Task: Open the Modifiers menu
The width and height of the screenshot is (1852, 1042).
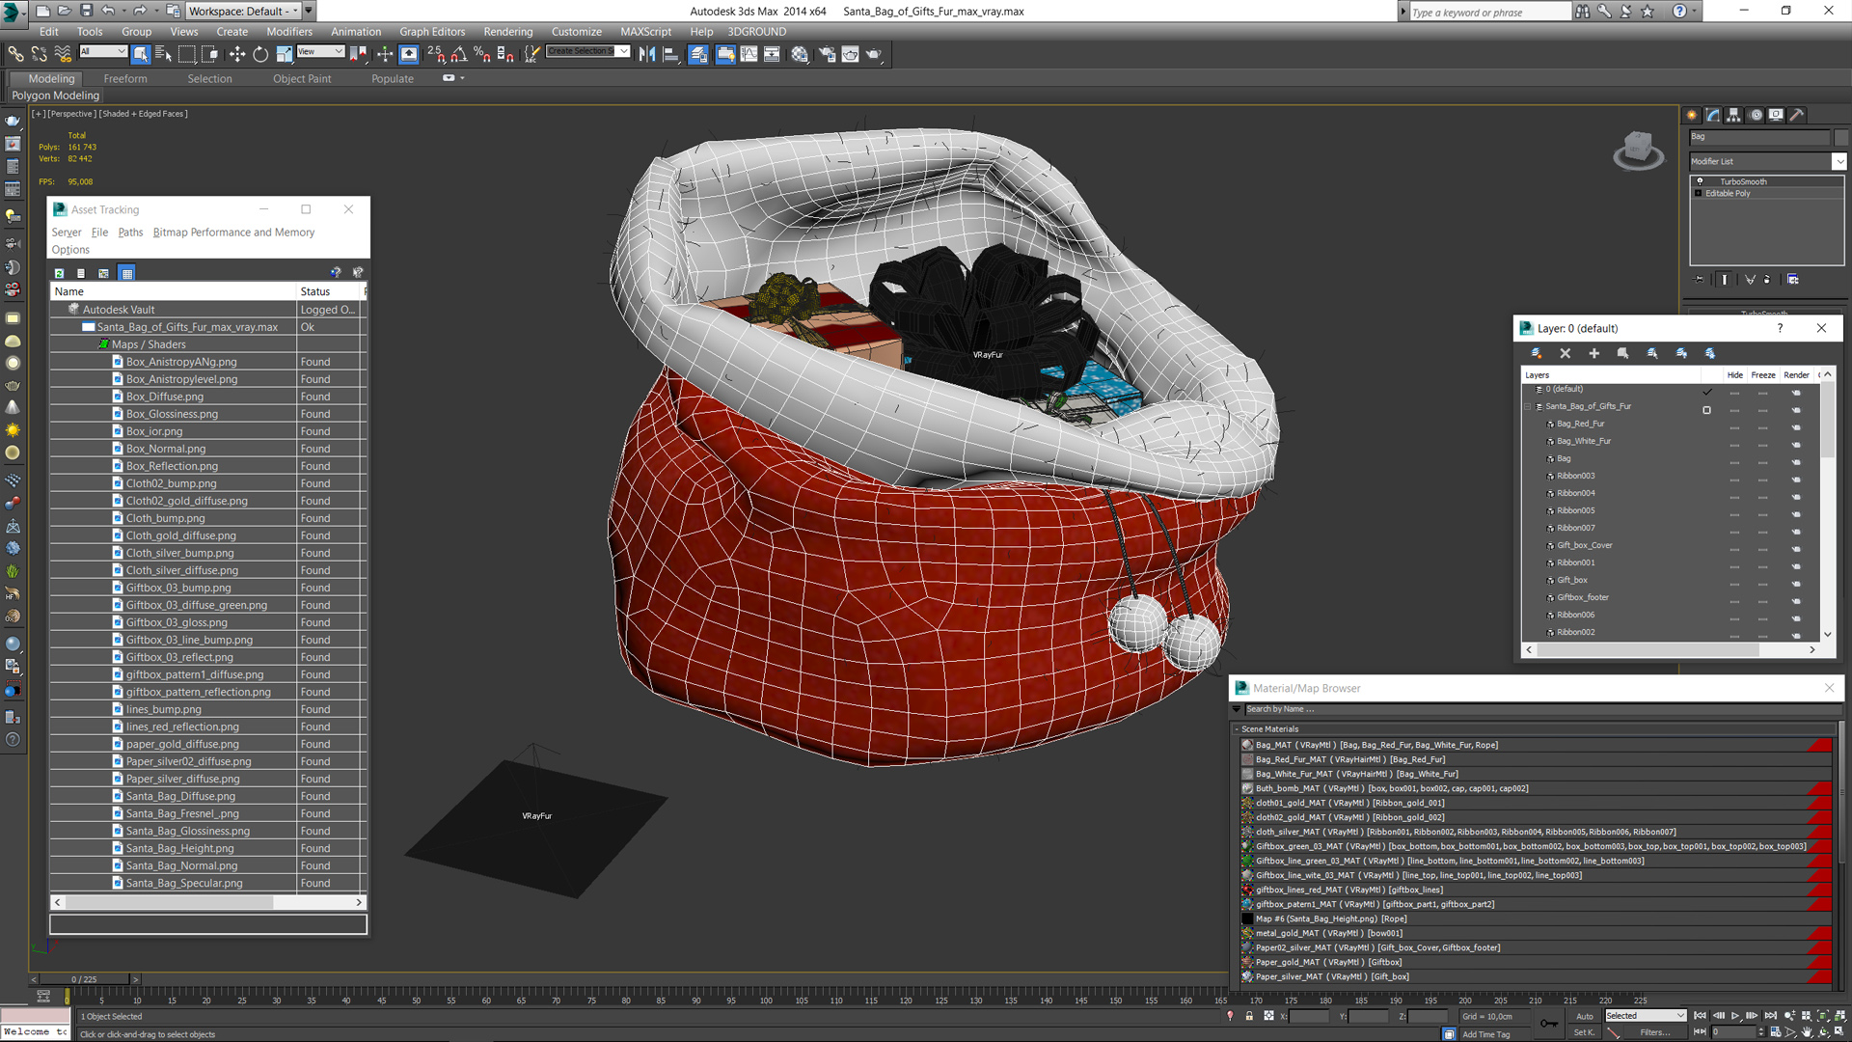Action: [x=289, y=31]
